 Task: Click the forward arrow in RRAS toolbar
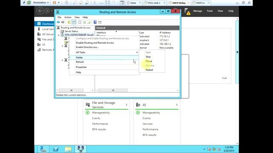(x=63, y=22)
